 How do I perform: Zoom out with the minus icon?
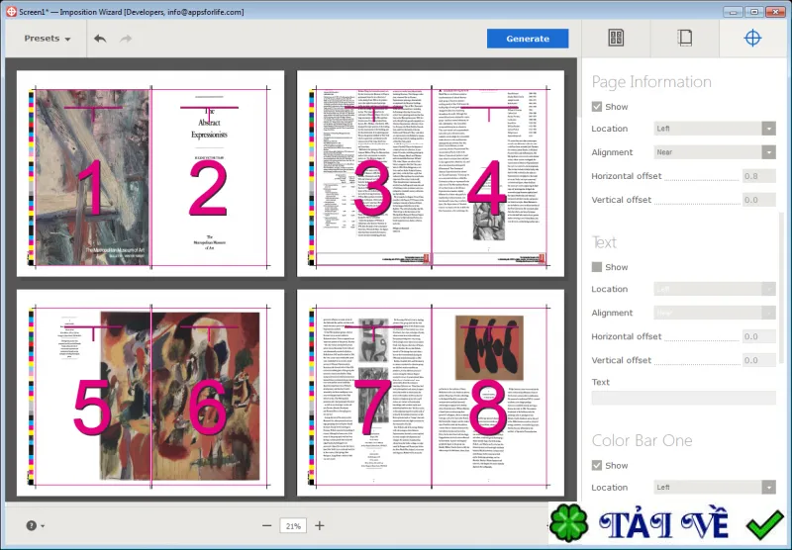coord(266,526)
